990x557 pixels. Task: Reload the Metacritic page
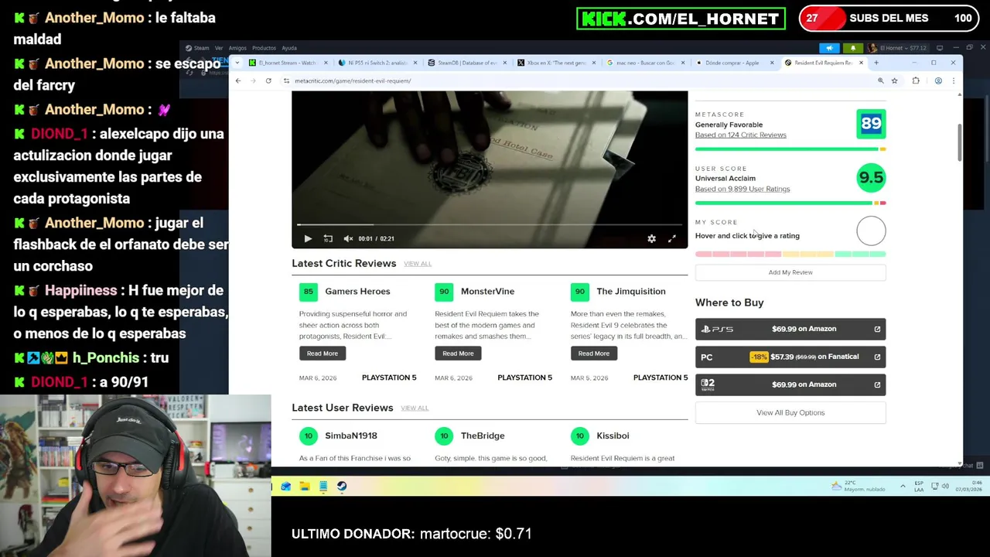[x=268, y=80]
